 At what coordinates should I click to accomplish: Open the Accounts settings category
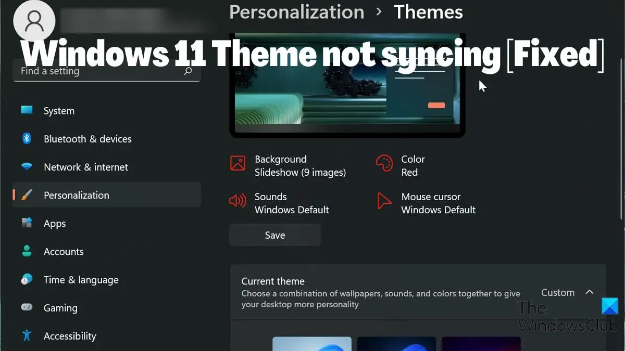(107, 252)
